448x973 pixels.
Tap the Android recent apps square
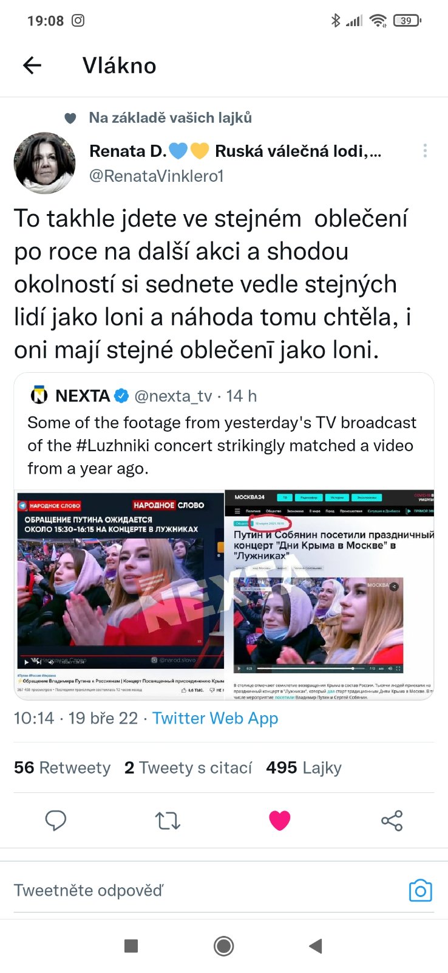pyautogui.click(x=131, y=946)
